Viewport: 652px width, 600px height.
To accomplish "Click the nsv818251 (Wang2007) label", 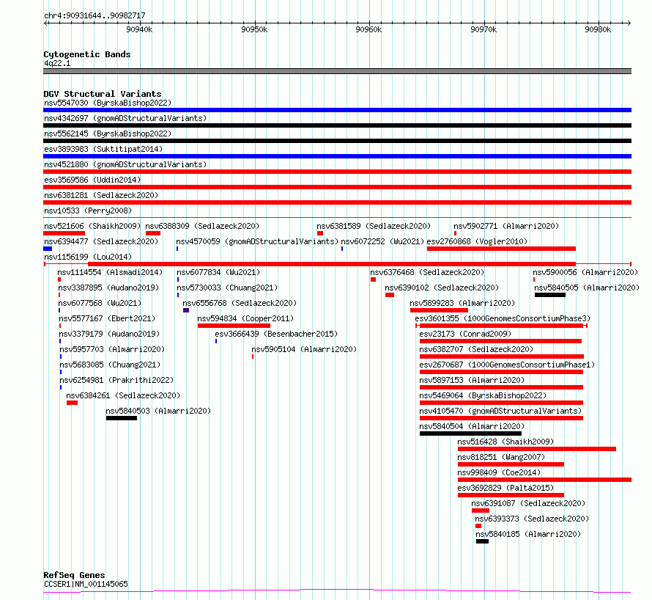I will pyautogui.click(x=501, y=457).
